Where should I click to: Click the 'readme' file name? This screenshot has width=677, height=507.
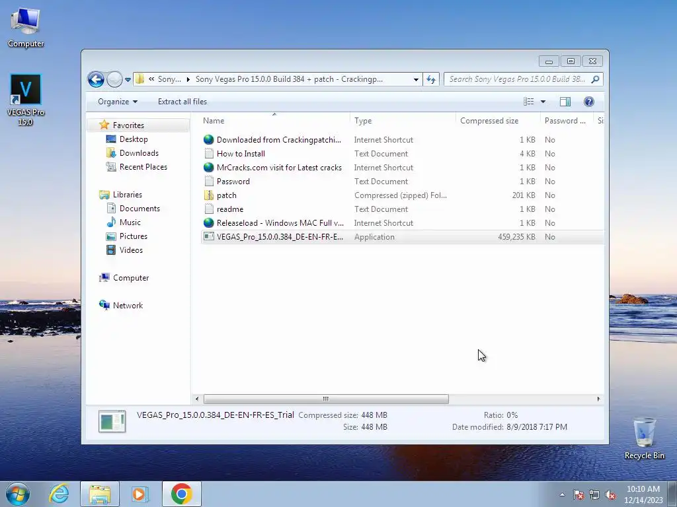[x=230, y=209]
